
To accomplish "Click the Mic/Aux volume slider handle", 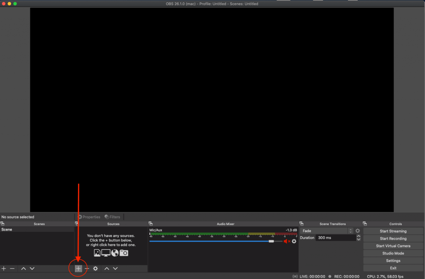I will pos(271,241).
